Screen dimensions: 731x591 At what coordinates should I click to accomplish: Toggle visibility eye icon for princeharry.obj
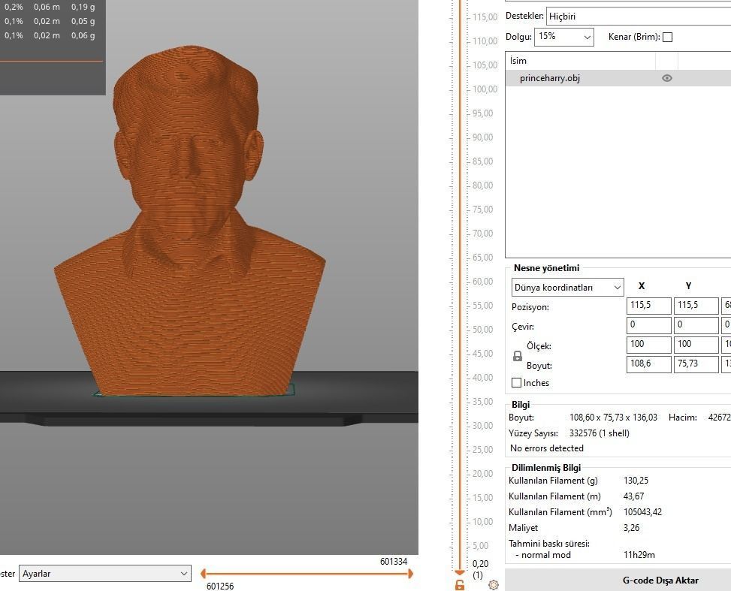pyautogui.click(x=667, y=78)
